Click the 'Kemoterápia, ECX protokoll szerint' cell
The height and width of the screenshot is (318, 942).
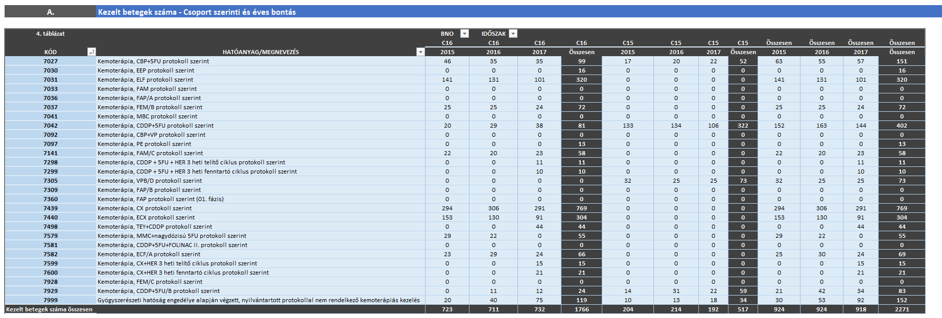click(146, 217)
